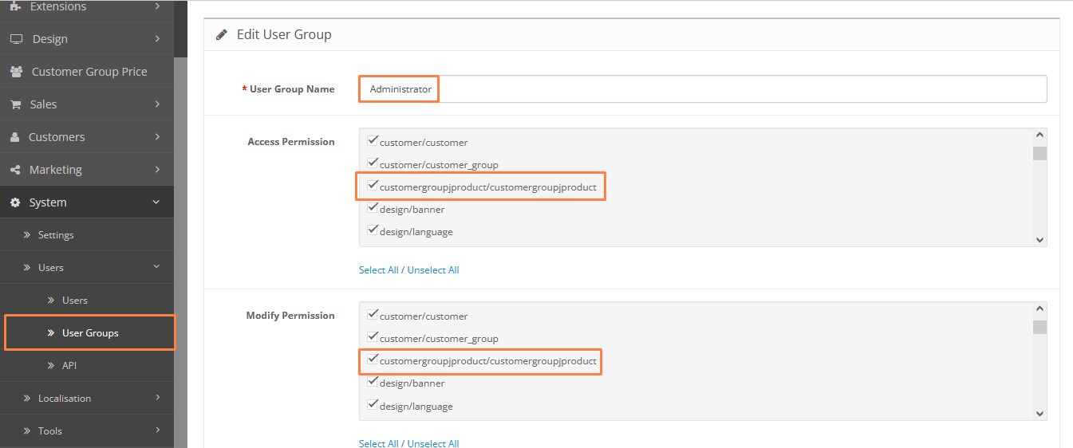Click Access Permission scrollbar thumb
Screen dimensions: 1073x448
point(1039,153)
